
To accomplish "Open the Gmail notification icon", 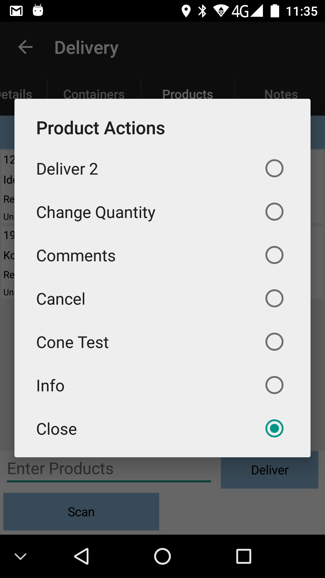I will pyautogui.click(x=16, y=11).
